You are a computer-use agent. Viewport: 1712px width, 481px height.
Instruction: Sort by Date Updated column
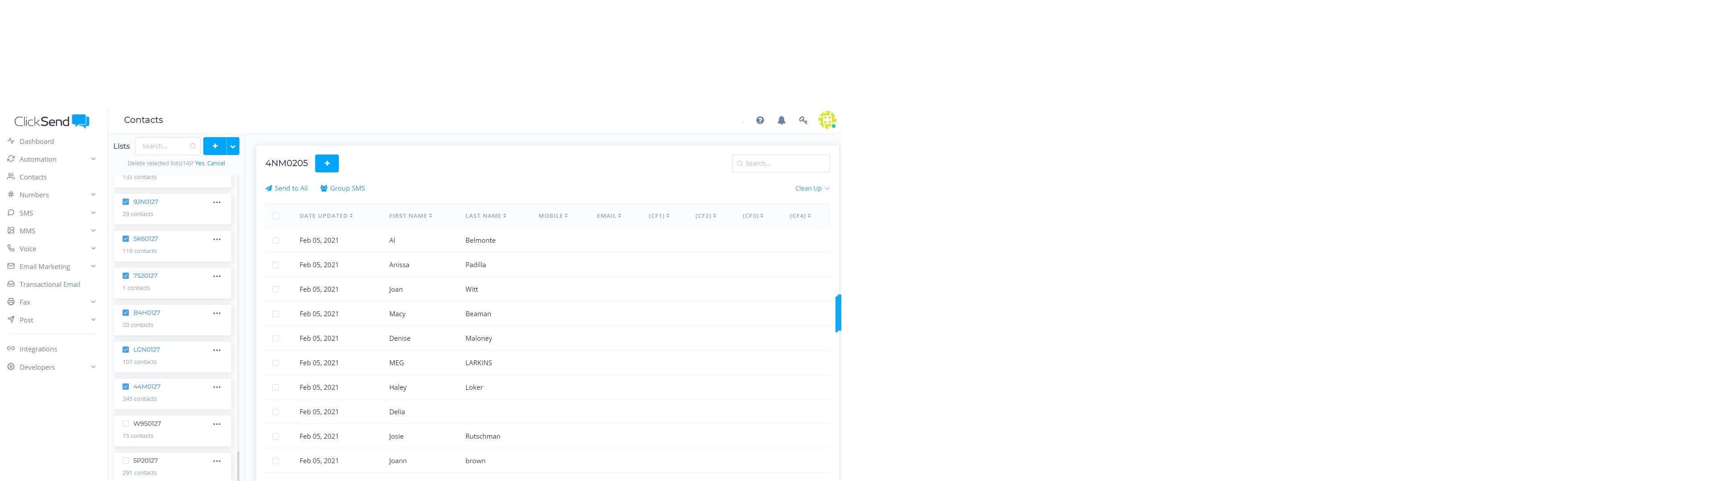click(326, 216)
